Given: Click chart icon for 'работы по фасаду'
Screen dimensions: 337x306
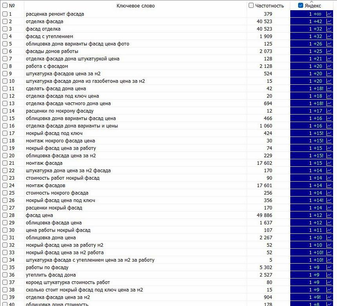Looking at the screenshot, I should coord(329,268).
